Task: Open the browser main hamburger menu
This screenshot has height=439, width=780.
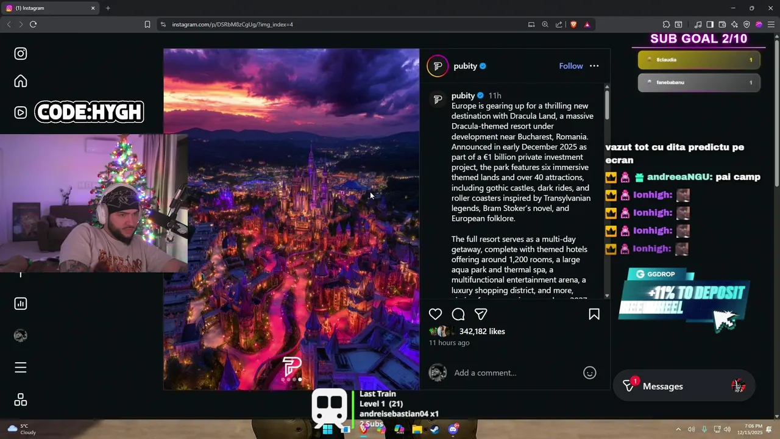Action: [771, 24]
